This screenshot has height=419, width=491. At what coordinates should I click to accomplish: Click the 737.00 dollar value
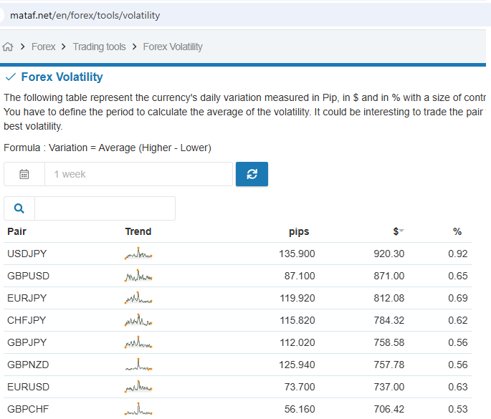click(389, 387)
